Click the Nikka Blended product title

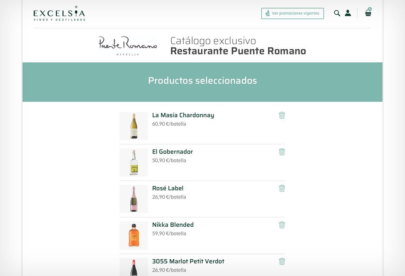[x=173, y=224]
